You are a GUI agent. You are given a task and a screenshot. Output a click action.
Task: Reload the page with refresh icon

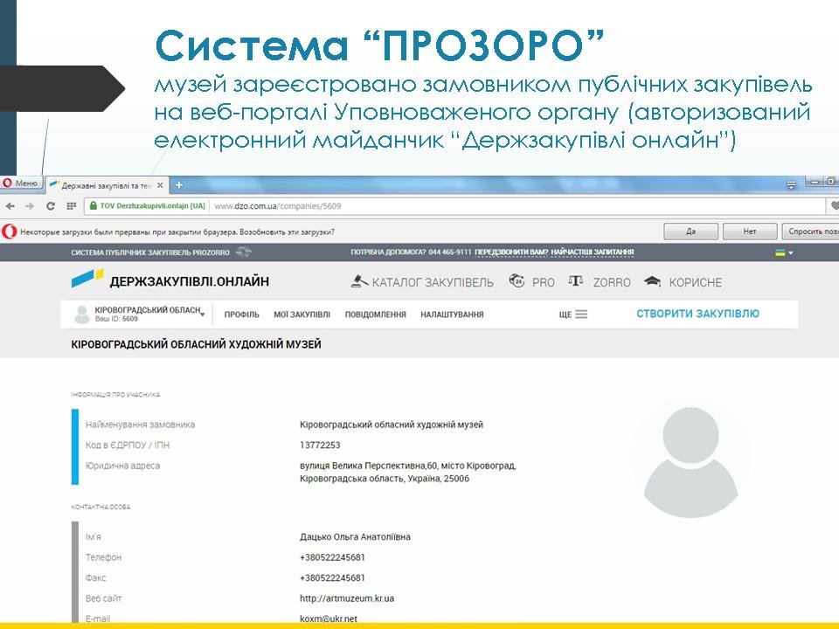(x=51, y=206)
